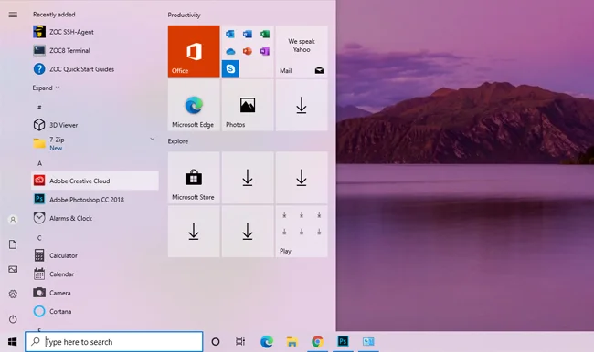Viewport: 594px width, 352px height.
Task: Open Pictures from Start sidebar
Action: pos(13,269)
